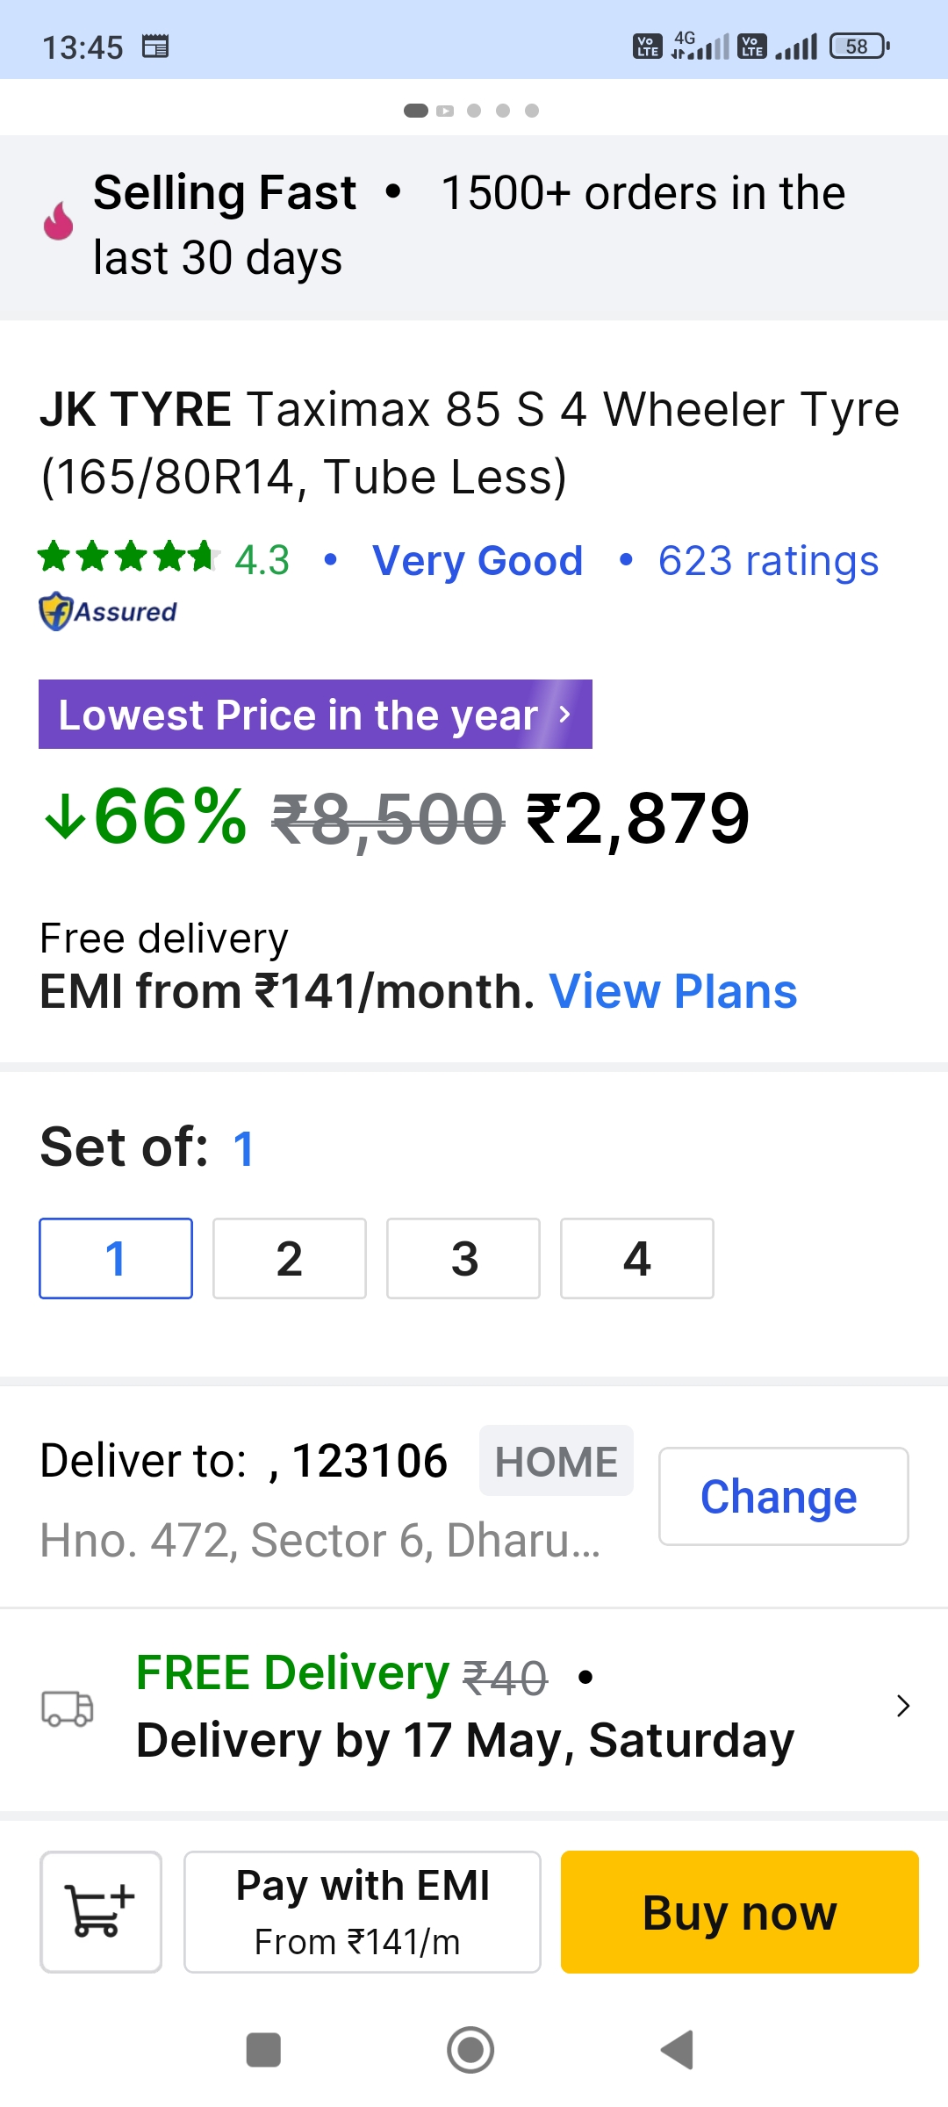Open Lowest Price in the year banner
Screen dimensions: 948x2107
pos(315,715)
